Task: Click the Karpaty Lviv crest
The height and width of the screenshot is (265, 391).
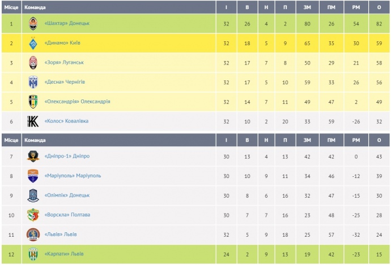Action: coord(33,254)
